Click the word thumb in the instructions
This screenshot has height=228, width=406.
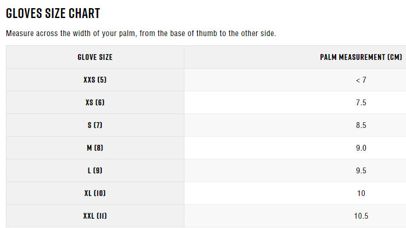pyautogui.click(x=206, y=33)
